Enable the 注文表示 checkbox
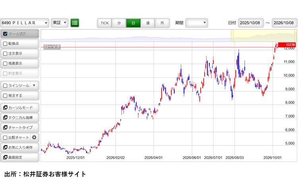Screen dimensions: 298x180 coord(5,54)
